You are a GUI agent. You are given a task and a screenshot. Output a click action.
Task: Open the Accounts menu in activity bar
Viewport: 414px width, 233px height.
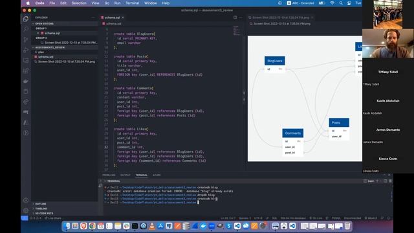click(x=26, y=200)
